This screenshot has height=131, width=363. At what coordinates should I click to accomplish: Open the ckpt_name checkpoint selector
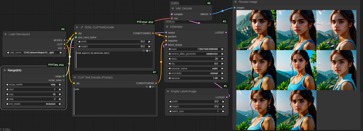pyautogui.click(x=34, y=53)
